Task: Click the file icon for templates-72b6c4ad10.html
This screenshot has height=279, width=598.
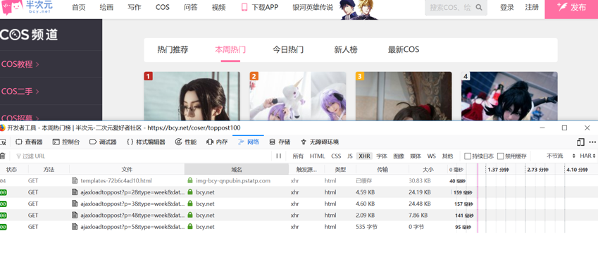Action: point(75,180)
